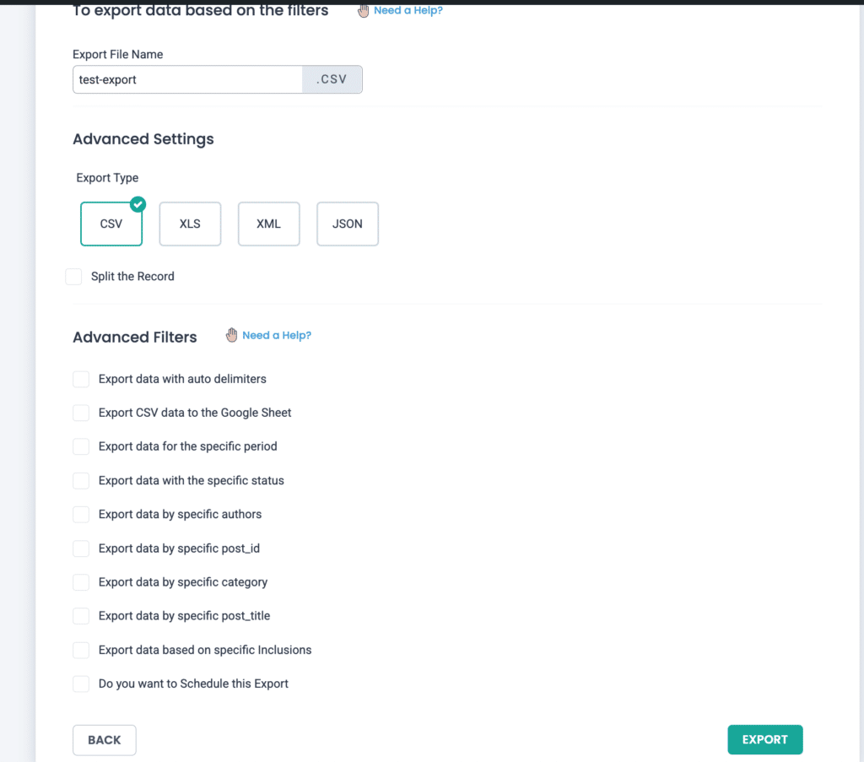Viewport: 864px width, 762px height.
Task: Enable Export CSV data to Google Sheet
Action: point(81,413)
